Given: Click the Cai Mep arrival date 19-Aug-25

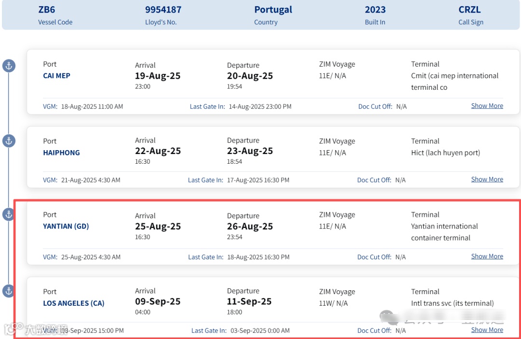Looking at the screenshot, I should tap(158, 76).
